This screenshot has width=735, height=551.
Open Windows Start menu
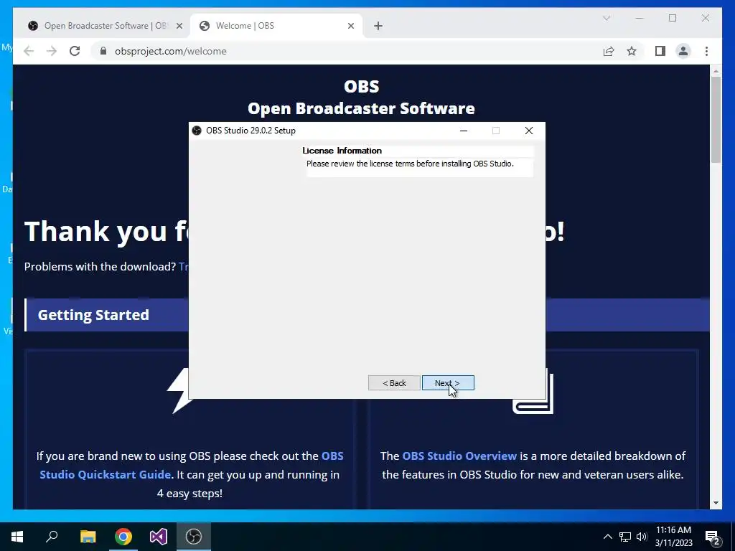(x=17, y=537)
